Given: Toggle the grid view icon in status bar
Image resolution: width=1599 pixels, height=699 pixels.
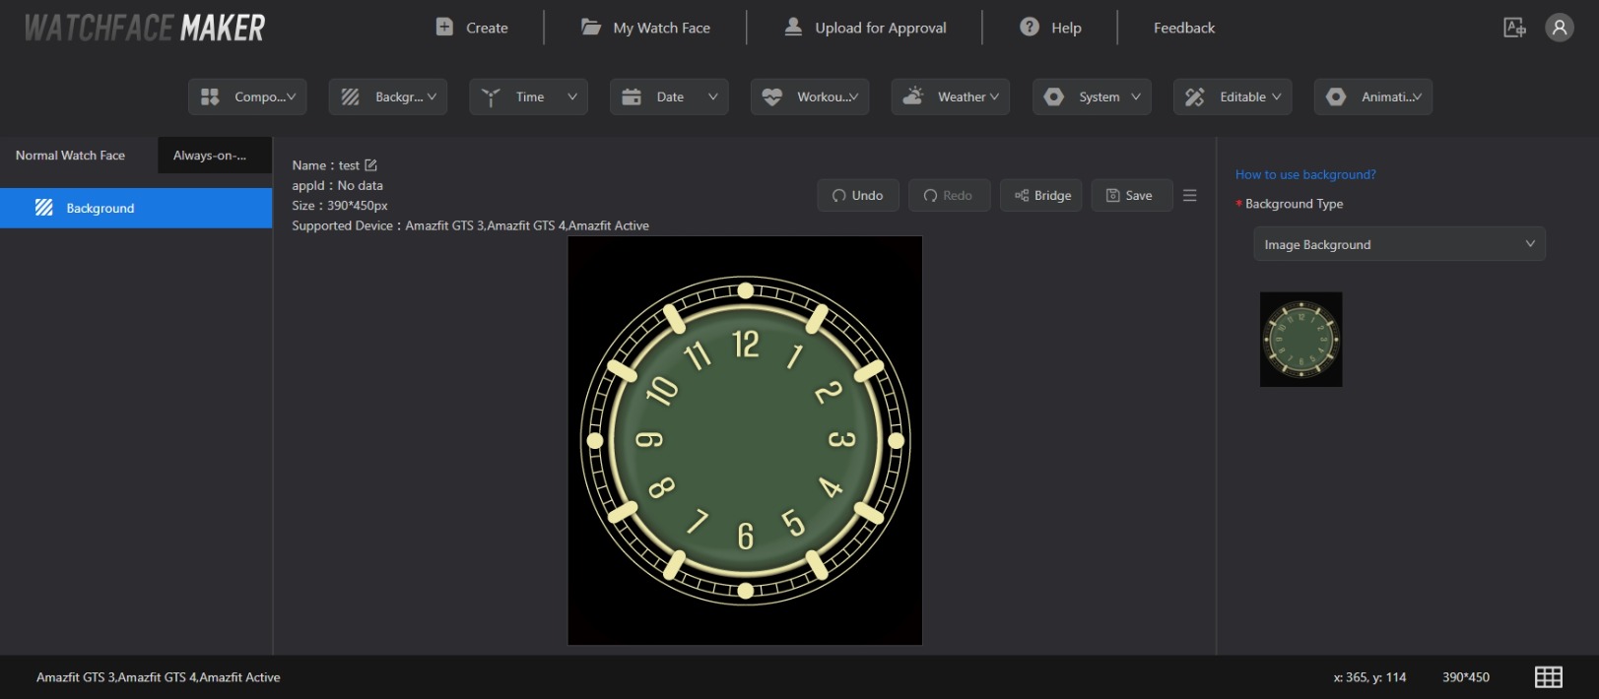Looking at the screenshot, I should [x=1548, y=676].
